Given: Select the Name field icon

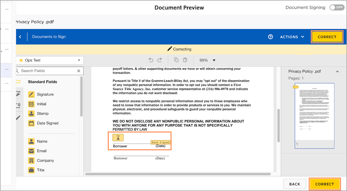Looking at the screenshot, I should tap(31, 141).
